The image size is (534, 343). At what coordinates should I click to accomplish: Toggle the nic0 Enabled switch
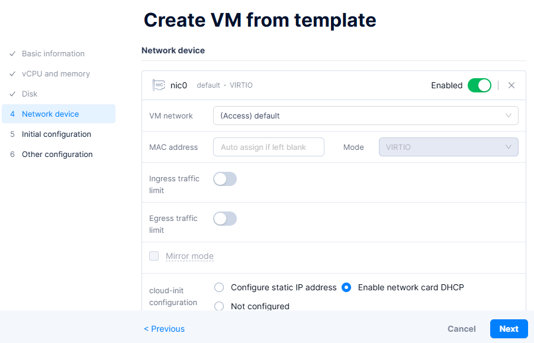pos(479,85)
